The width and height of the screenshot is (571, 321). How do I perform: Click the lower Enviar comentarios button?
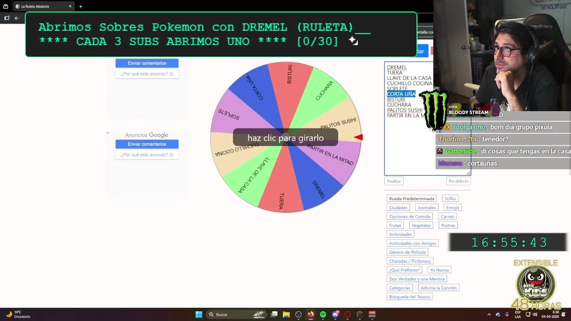pos(147,144)
